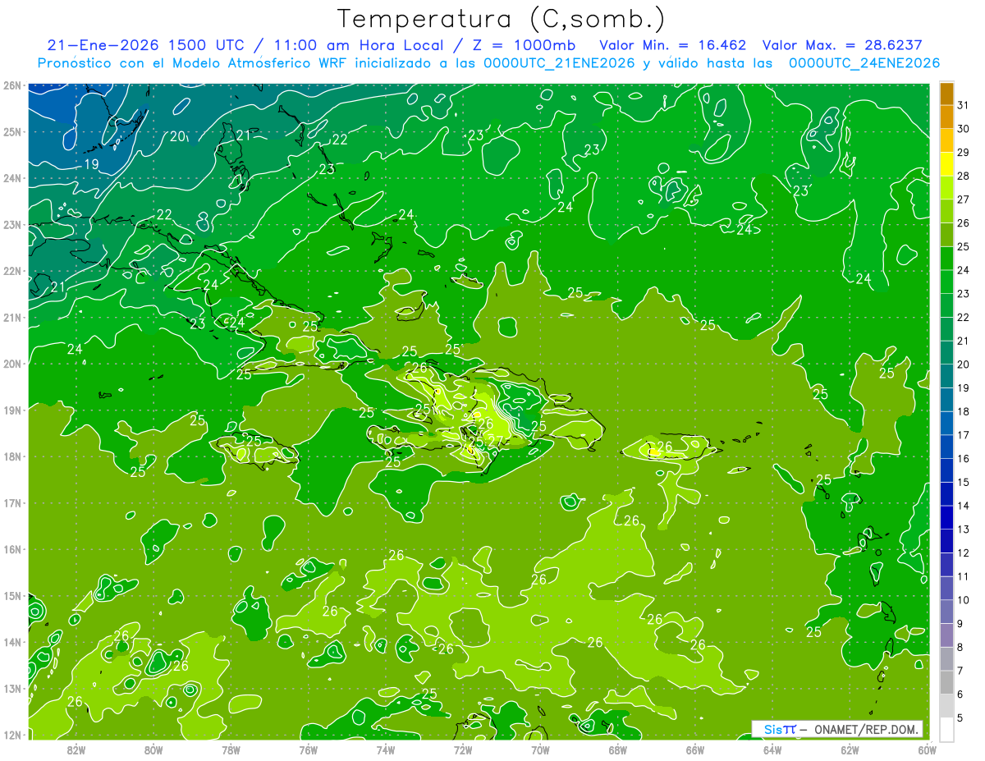Image resolution: width=985 pixels, height=761 pixels.
Task: Select "Valor Min. = 16.462" value
Action: click(673, 45)
